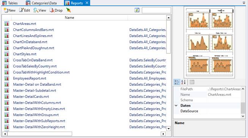Select the Master-DetailWithEmptyLines.mrt report icon
Screen dimensions: 248x138
click(x=6, y=109)
